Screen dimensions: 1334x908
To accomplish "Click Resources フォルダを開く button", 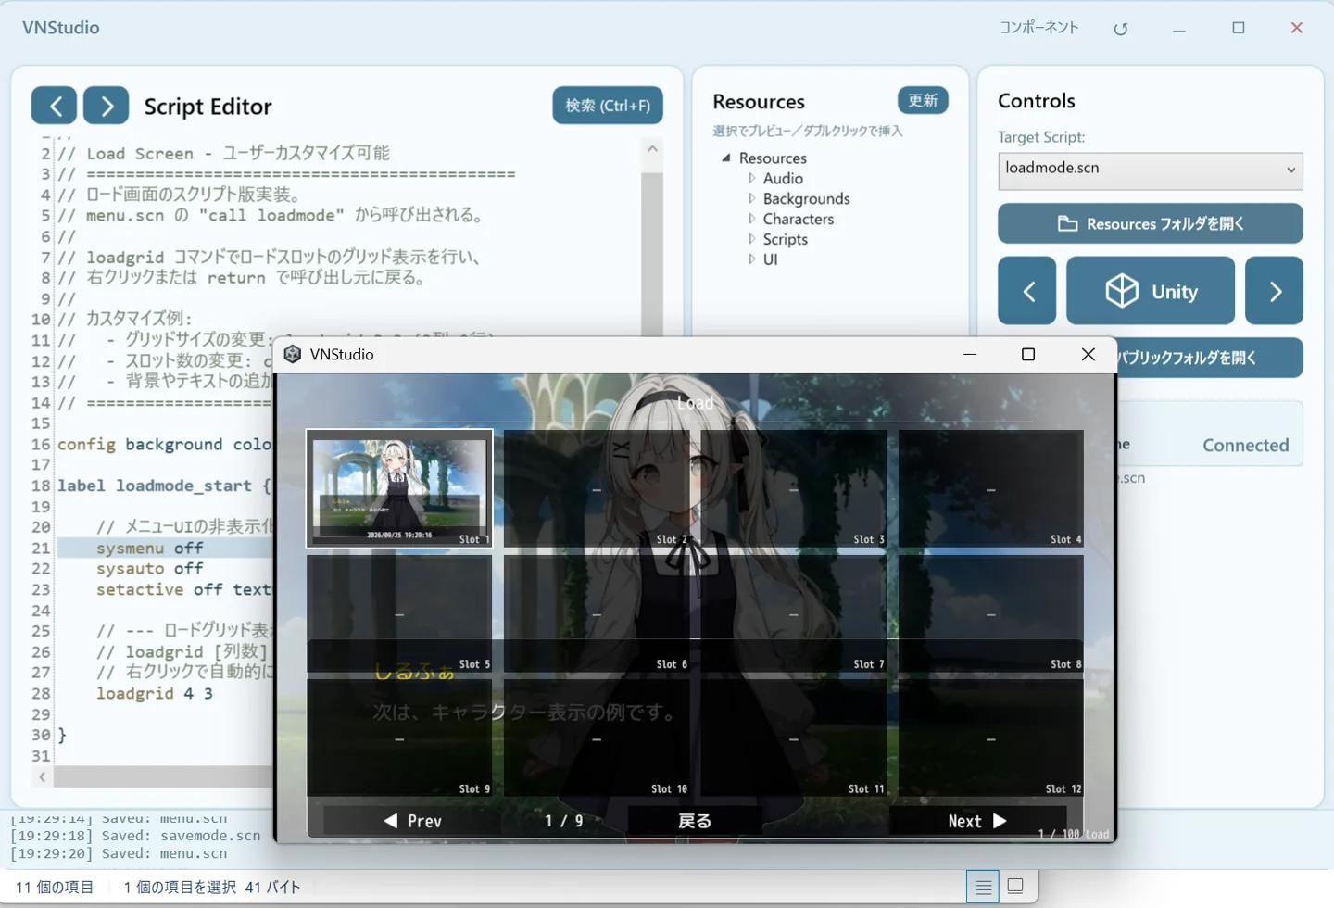I will [1150, 223].
